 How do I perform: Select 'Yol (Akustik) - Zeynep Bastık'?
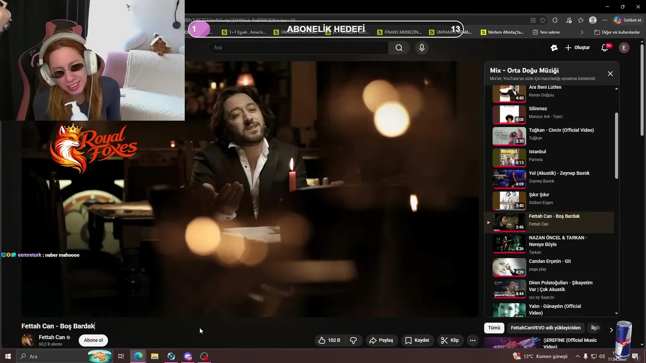point(549,178)
